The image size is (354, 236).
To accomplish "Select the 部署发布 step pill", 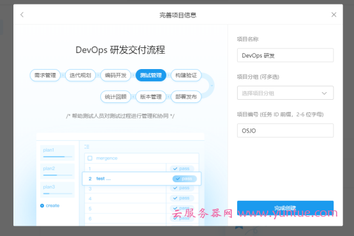I will [x=186, y=97].
